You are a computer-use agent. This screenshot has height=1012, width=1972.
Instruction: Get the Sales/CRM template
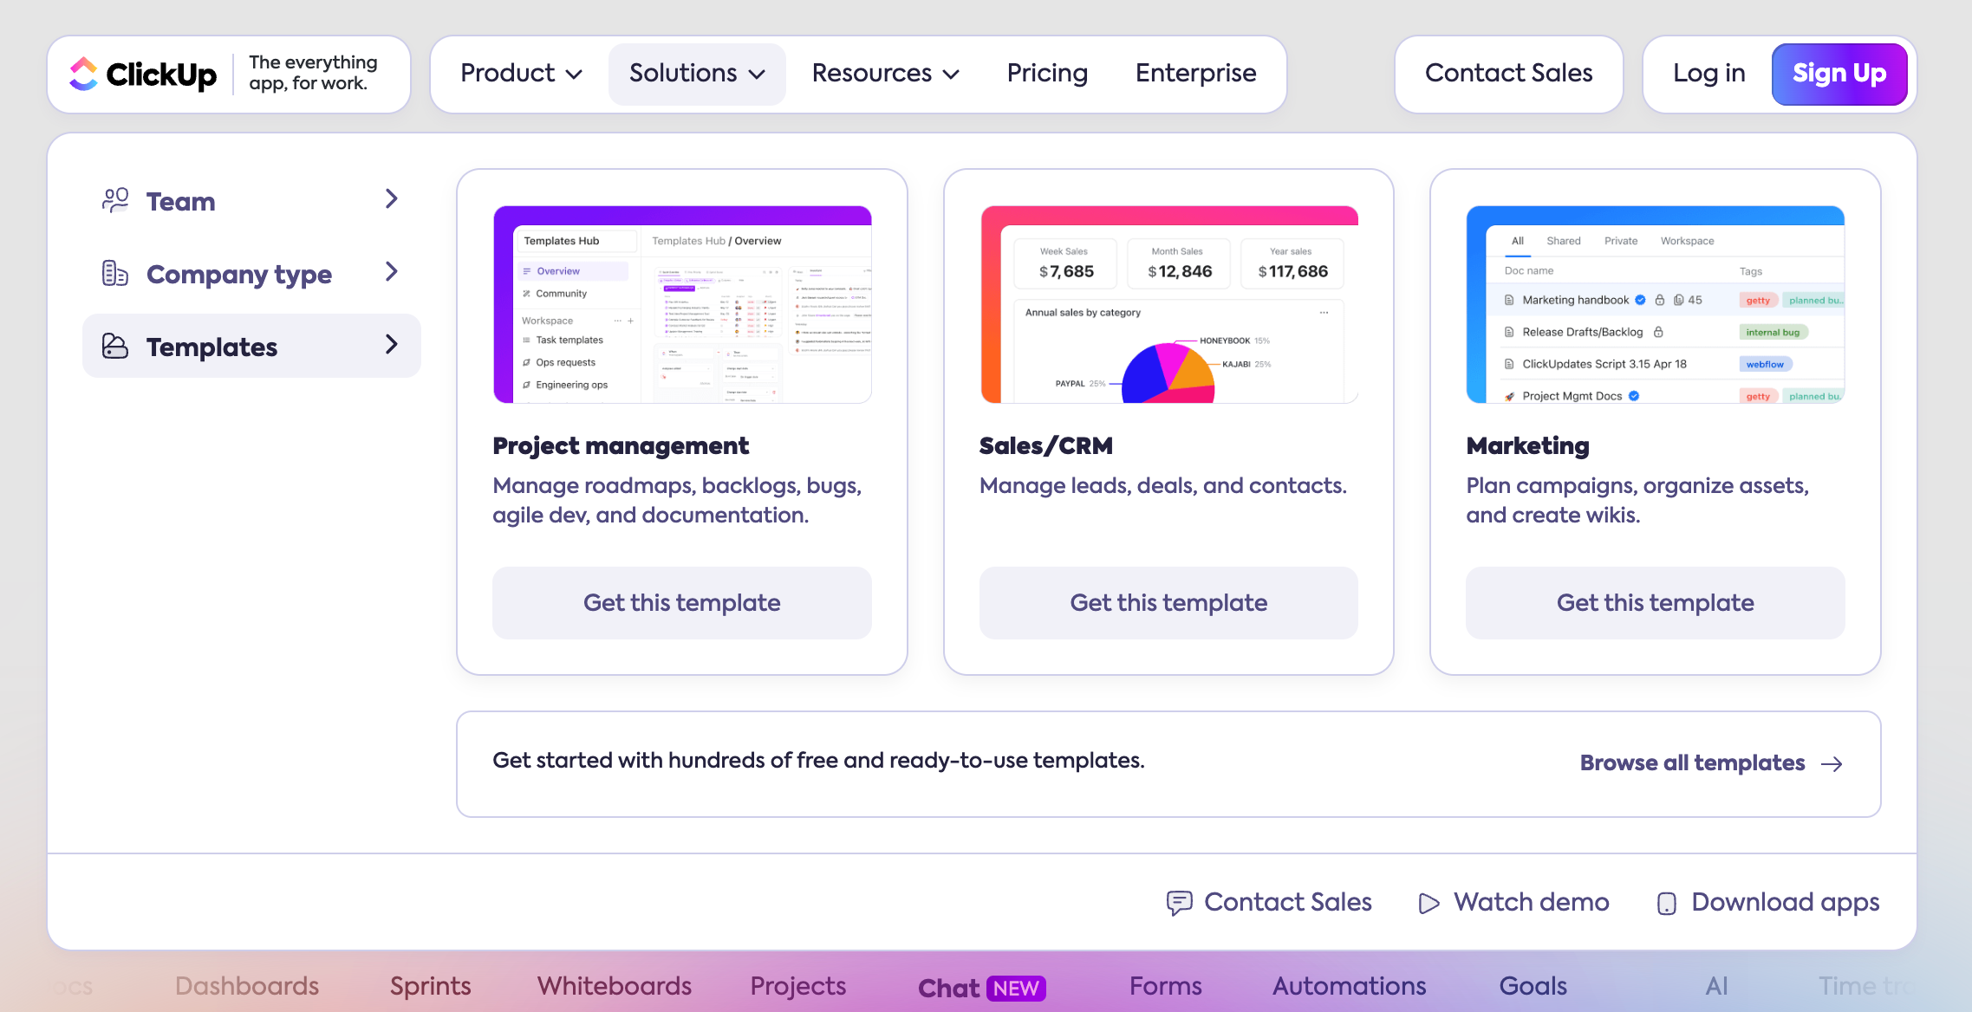click(1168, 602)
